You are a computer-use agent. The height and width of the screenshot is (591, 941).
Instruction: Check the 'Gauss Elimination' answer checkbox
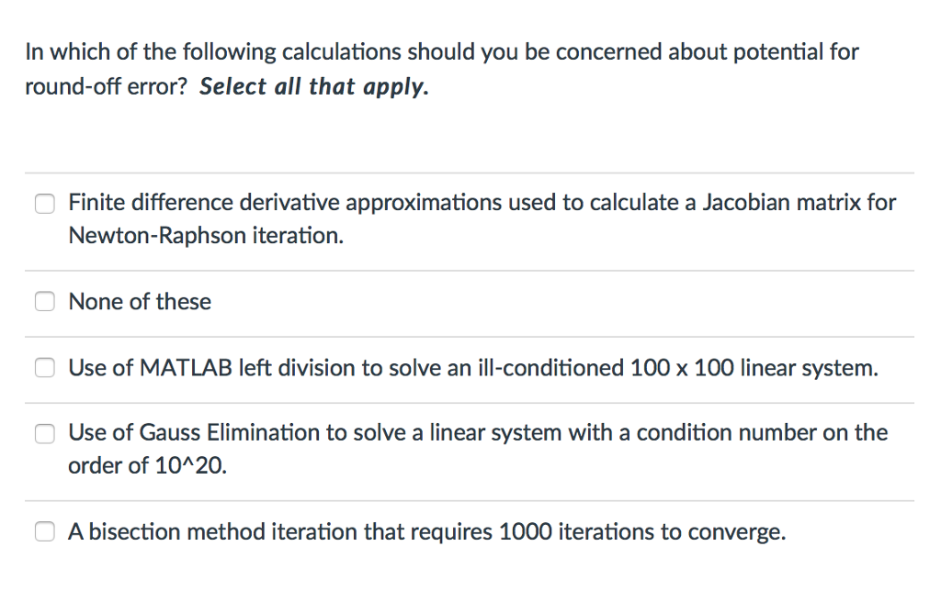(44, 433)
